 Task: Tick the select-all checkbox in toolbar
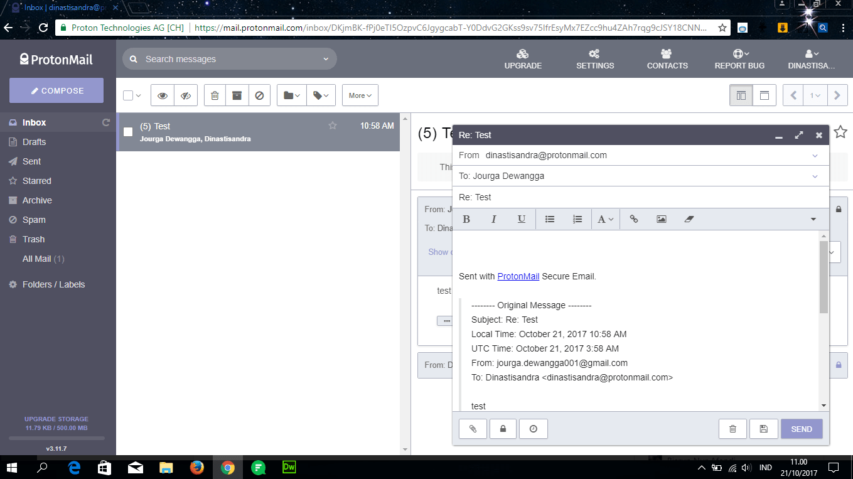tap(128, 95)
